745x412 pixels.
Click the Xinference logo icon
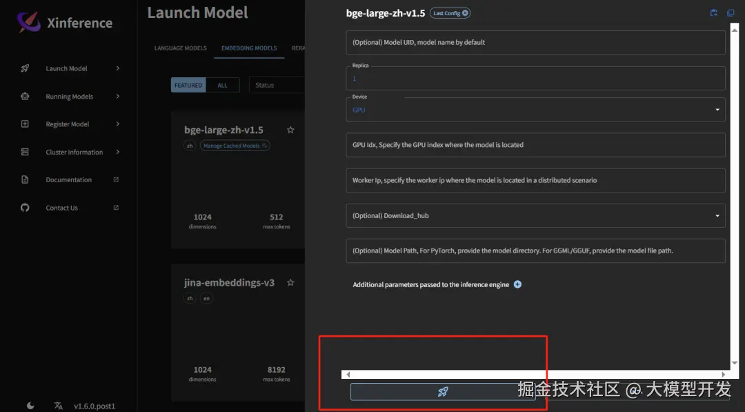pyautogui.click(x=28, y=22)
